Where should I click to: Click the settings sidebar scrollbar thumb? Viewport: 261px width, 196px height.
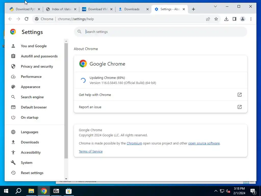pos(66,101)
